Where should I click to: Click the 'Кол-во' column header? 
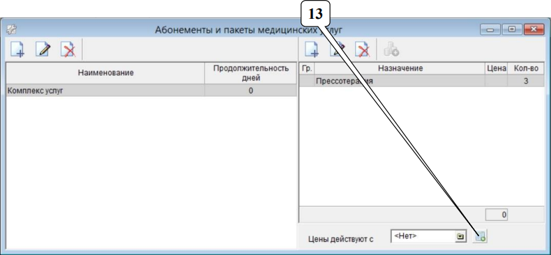point(526,68)
